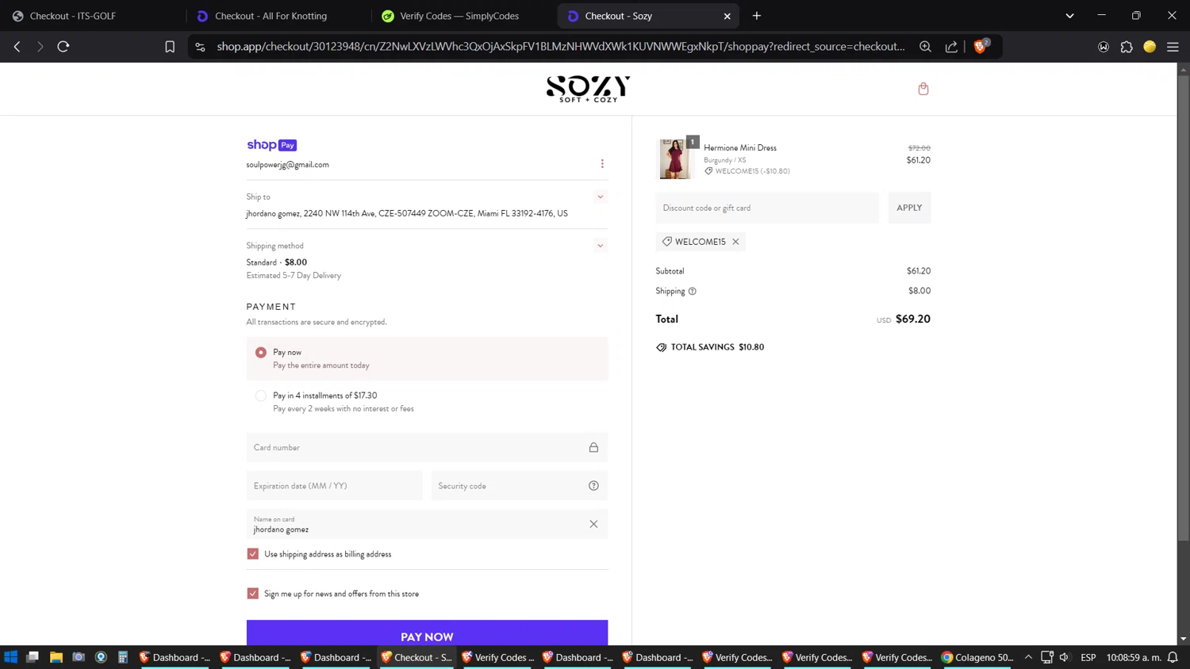Show shipping cost info tooltip
Screen dimensions: 1190x669
692,291
